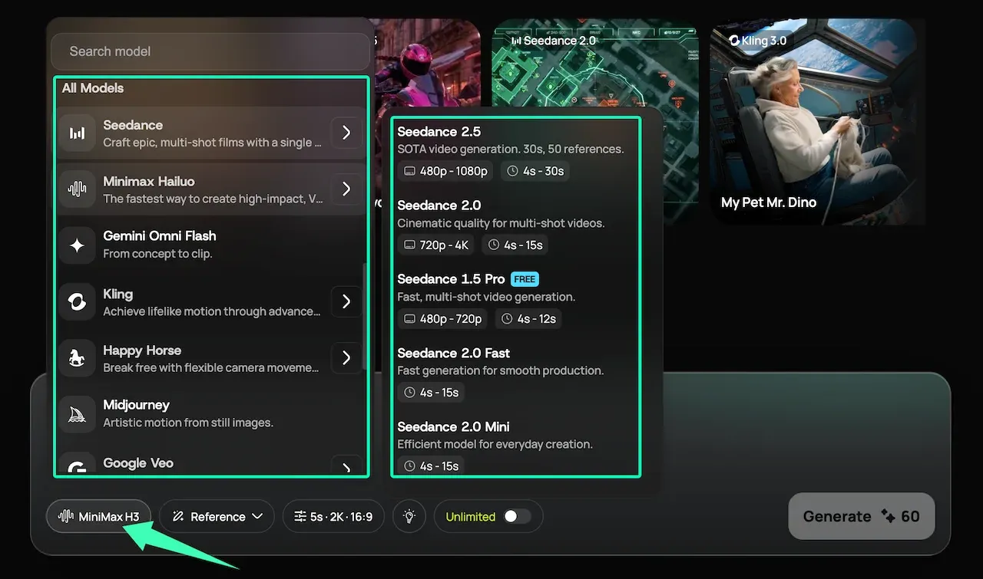Click the 480p - 1080p tag of Seedance 2.5
This screenshot has height=579, width=983.
coord(446,171)
